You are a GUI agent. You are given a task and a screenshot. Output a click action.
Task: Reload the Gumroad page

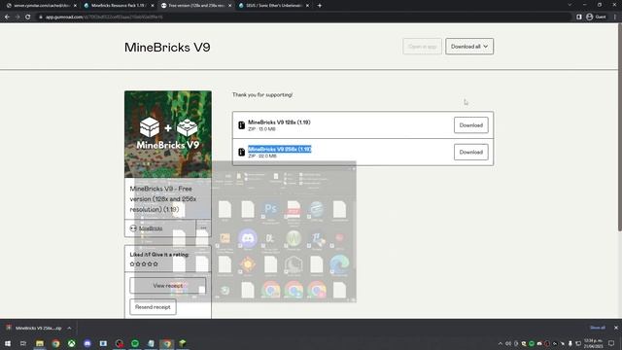28,17
